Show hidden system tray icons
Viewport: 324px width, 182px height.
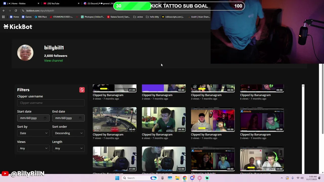point(282,178)
